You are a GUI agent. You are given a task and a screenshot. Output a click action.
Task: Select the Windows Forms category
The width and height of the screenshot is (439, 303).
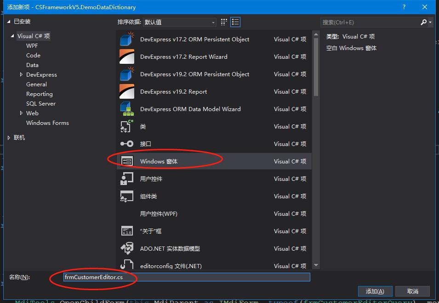(47, 123)
